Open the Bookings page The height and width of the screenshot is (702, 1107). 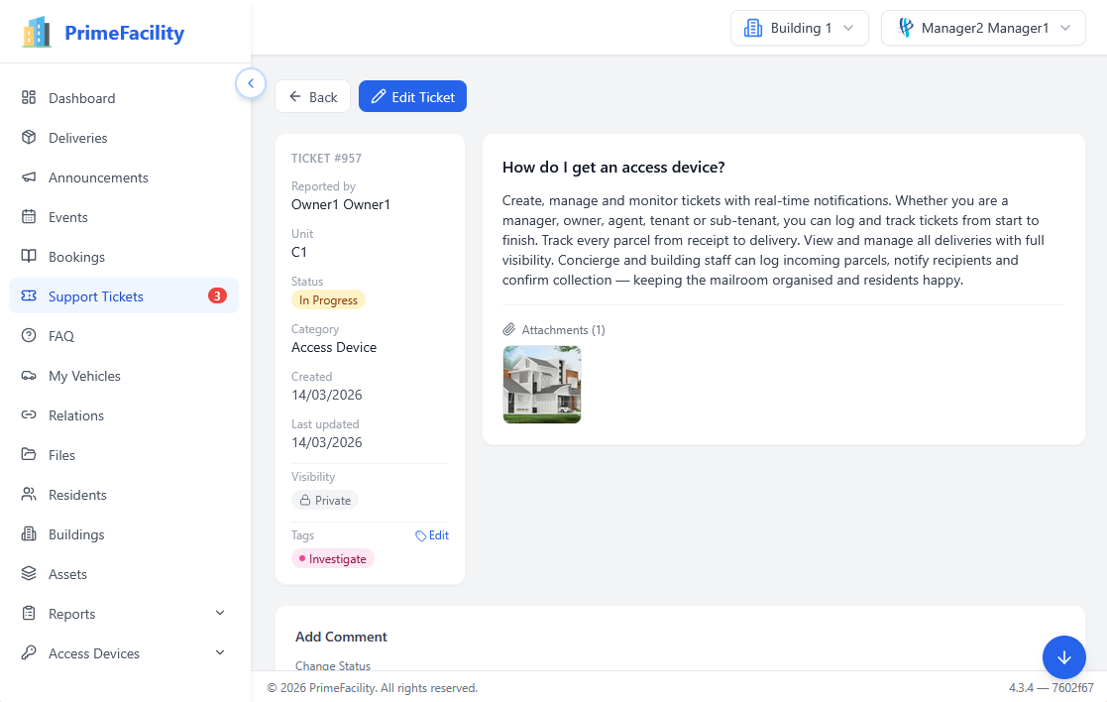75,256
